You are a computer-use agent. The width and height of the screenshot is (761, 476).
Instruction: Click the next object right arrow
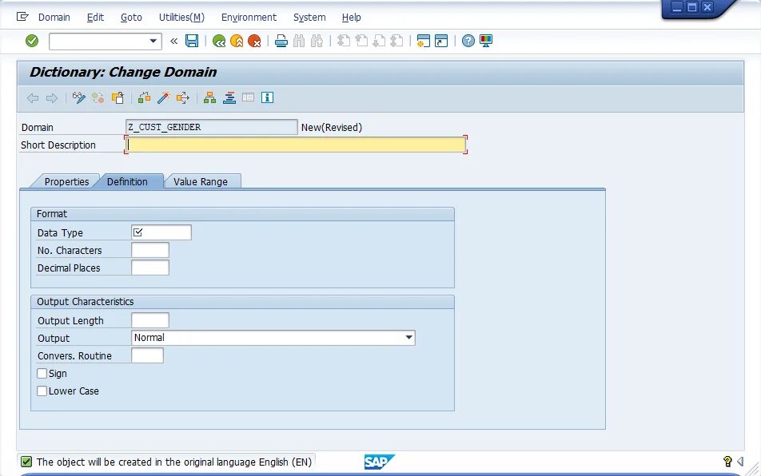pyautogui.click(x=51, y=98)
